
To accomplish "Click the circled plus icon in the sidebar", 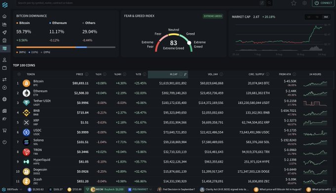I will (x=4, y=88).
